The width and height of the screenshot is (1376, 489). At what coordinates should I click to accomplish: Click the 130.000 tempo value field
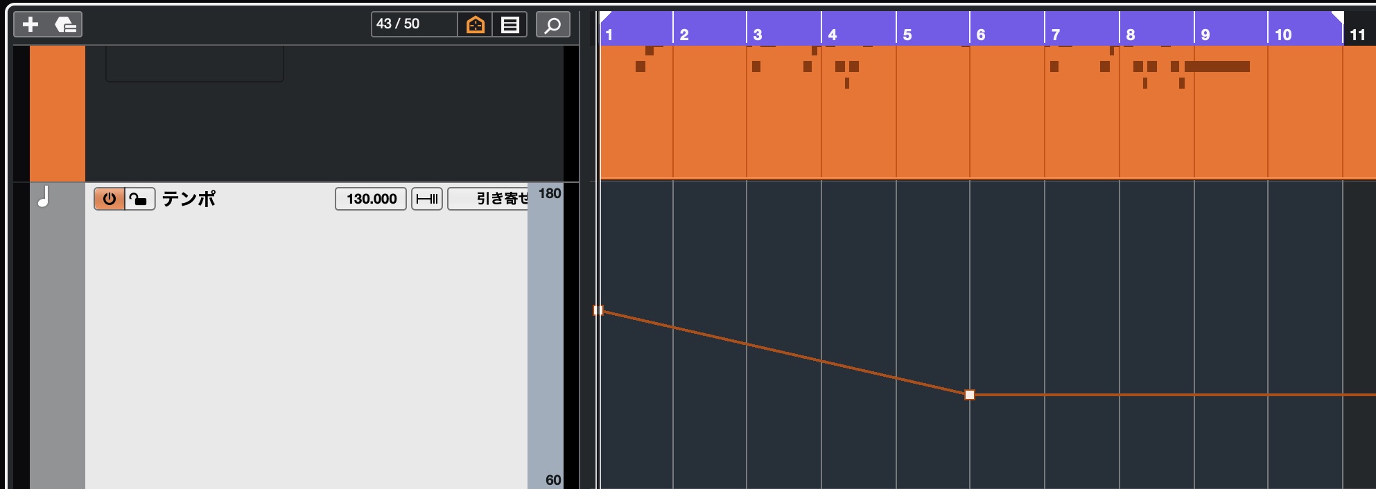[x=371, y=199]
